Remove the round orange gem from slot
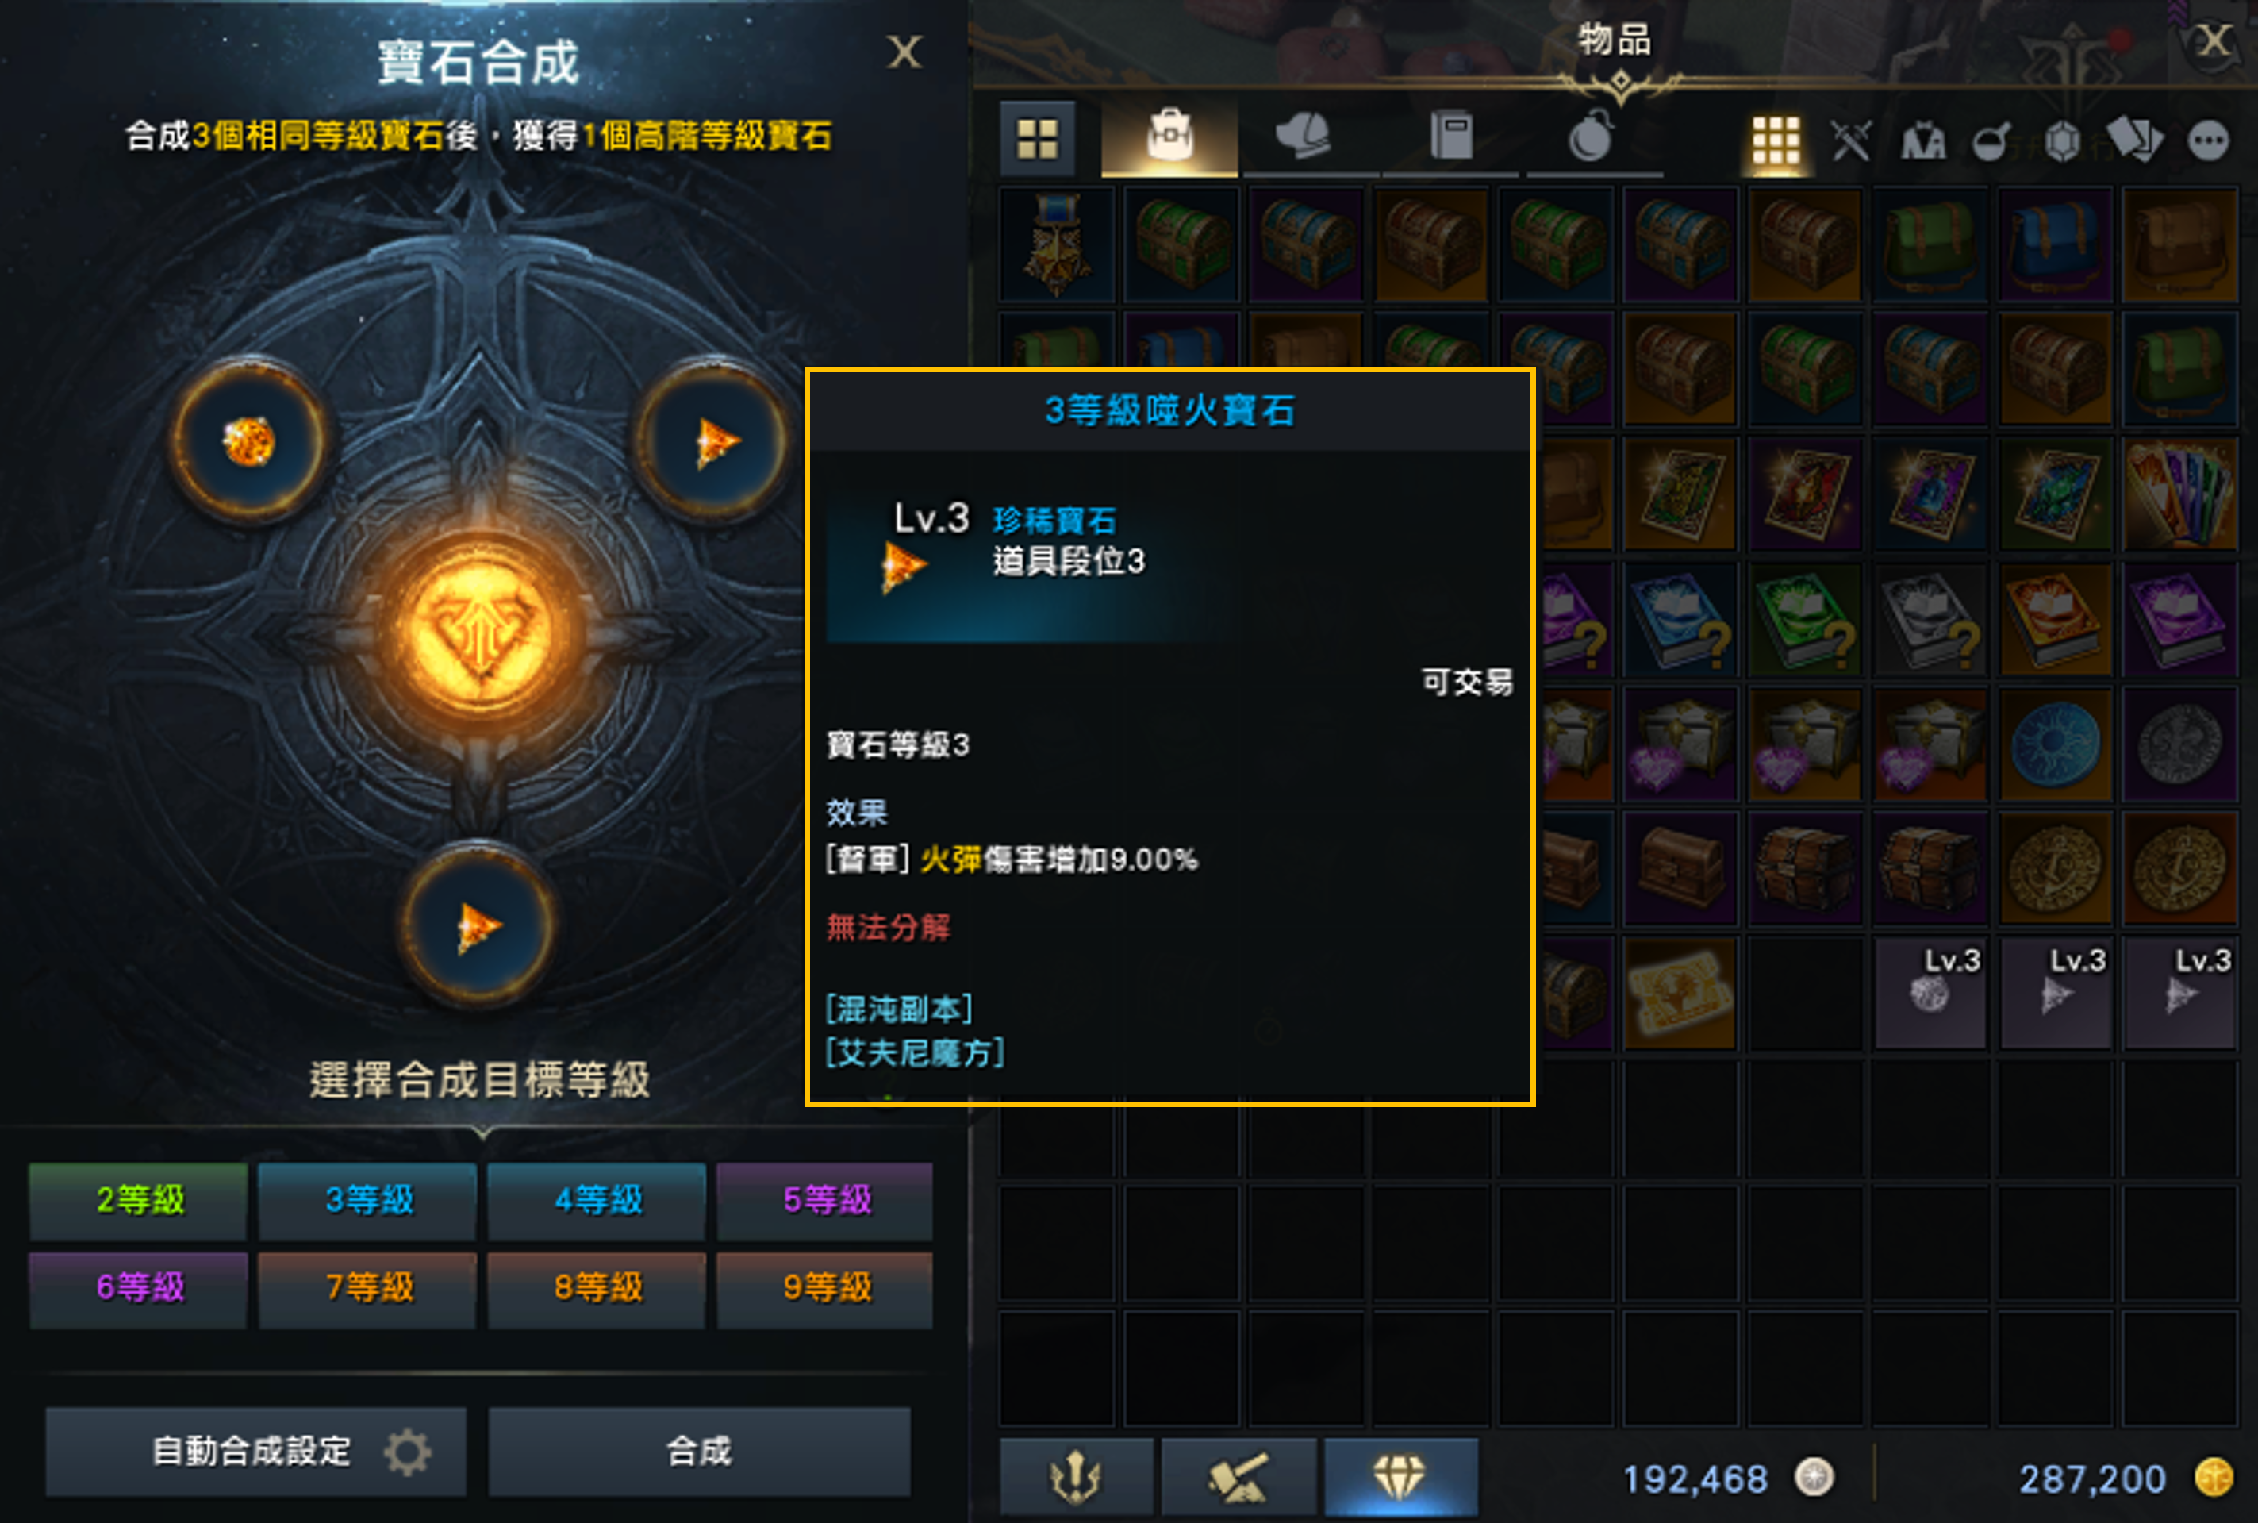 [249, 442]
